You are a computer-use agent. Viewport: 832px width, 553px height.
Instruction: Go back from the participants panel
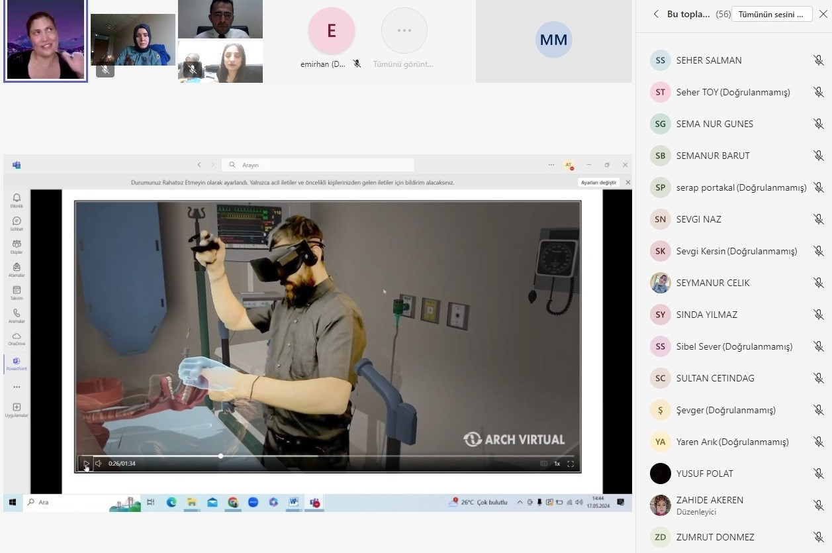(x=656, y=14)
